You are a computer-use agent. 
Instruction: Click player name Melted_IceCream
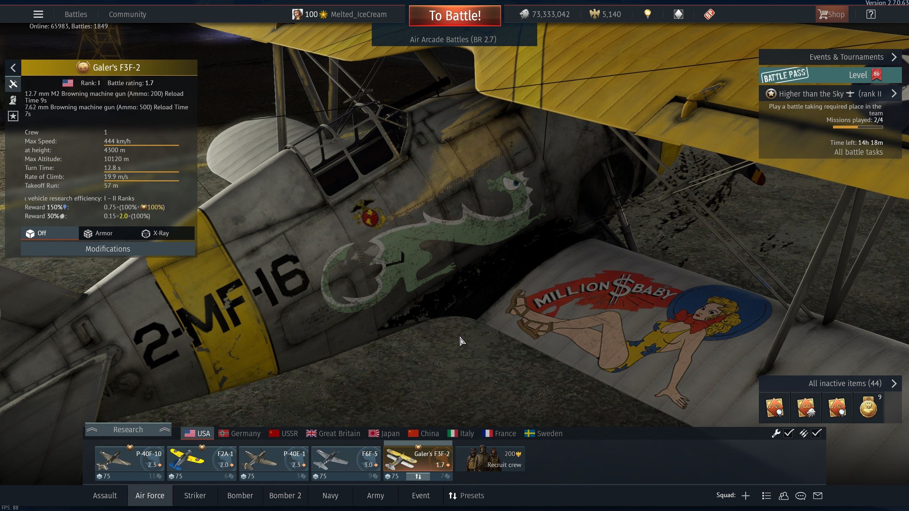(359, 14)
